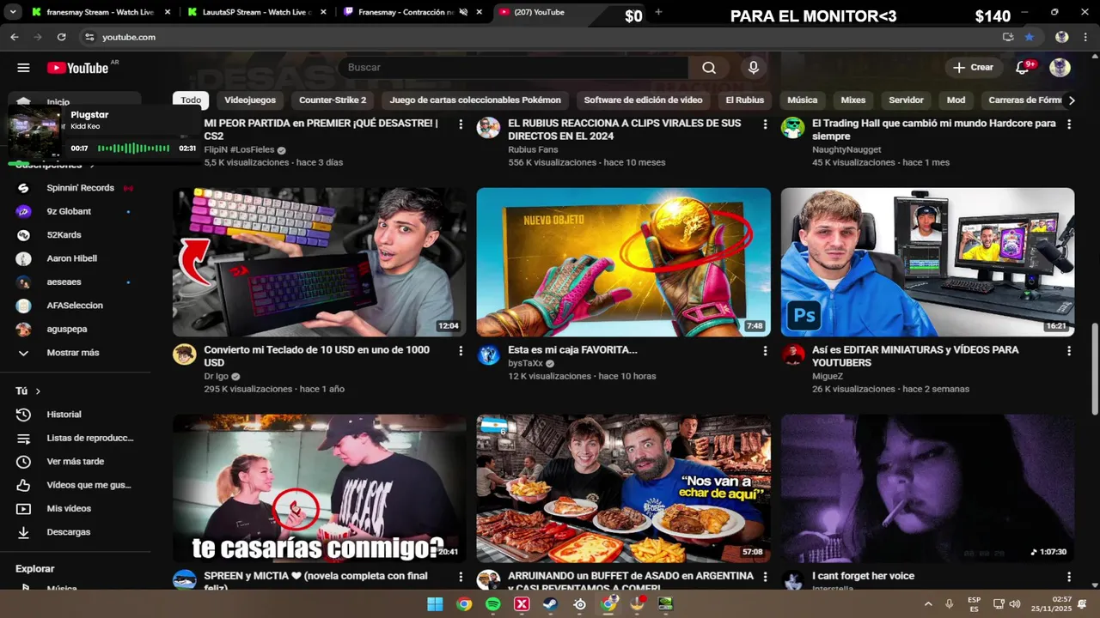Reload the youtube.com page

(61, 37)
